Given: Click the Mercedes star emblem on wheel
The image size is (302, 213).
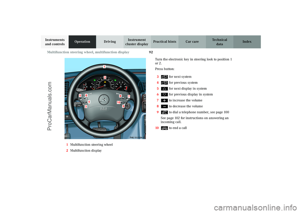Looking at the screenshot, I should point(104,100).
